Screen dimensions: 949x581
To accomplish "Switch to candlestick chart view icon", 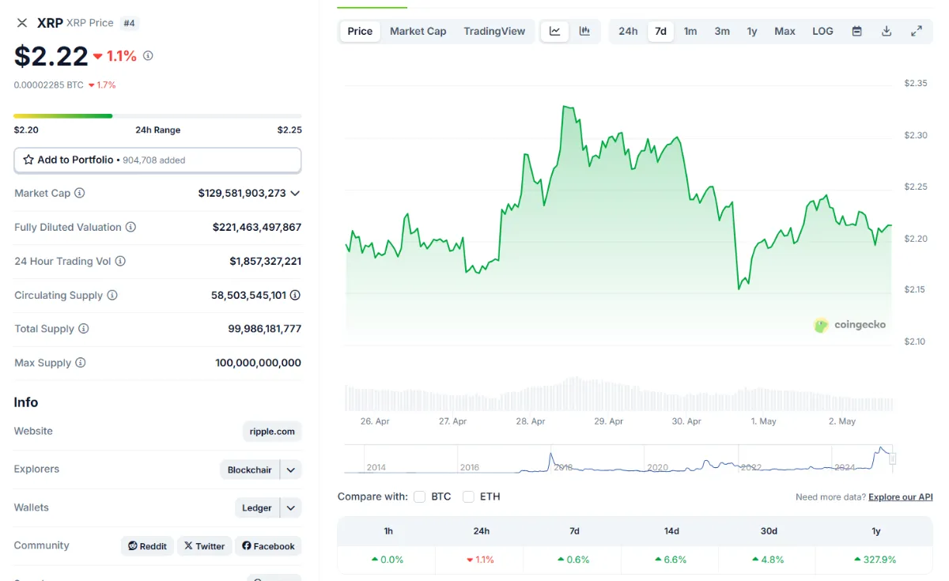I will click(584, 32).
